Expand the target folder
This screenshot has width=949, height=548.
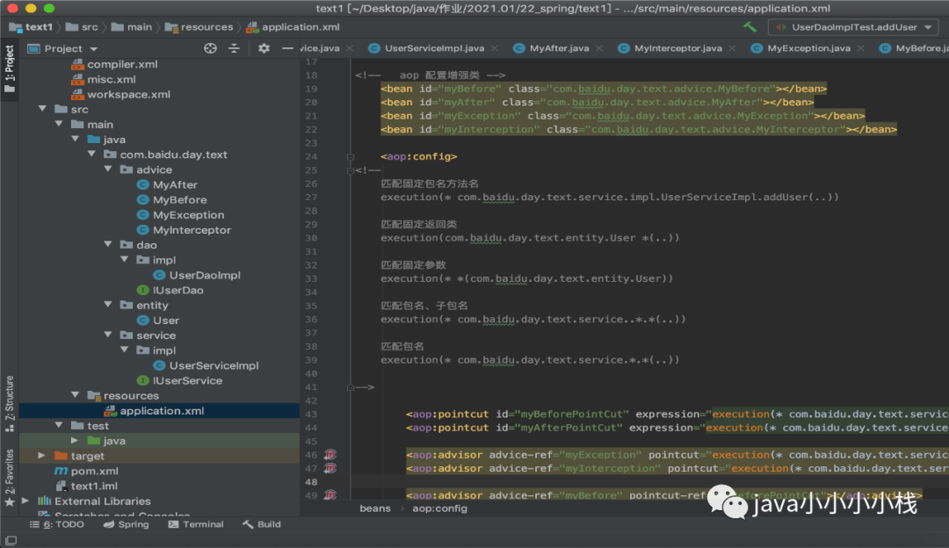click(41, 456)
